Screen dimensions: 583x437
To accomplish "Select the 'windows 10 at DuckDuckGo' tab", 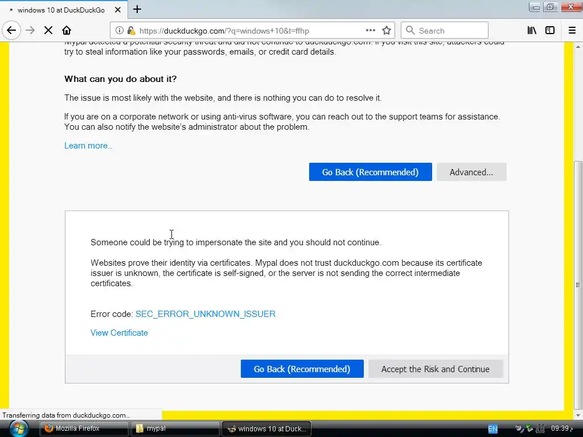I will click(x=64, y=10).
